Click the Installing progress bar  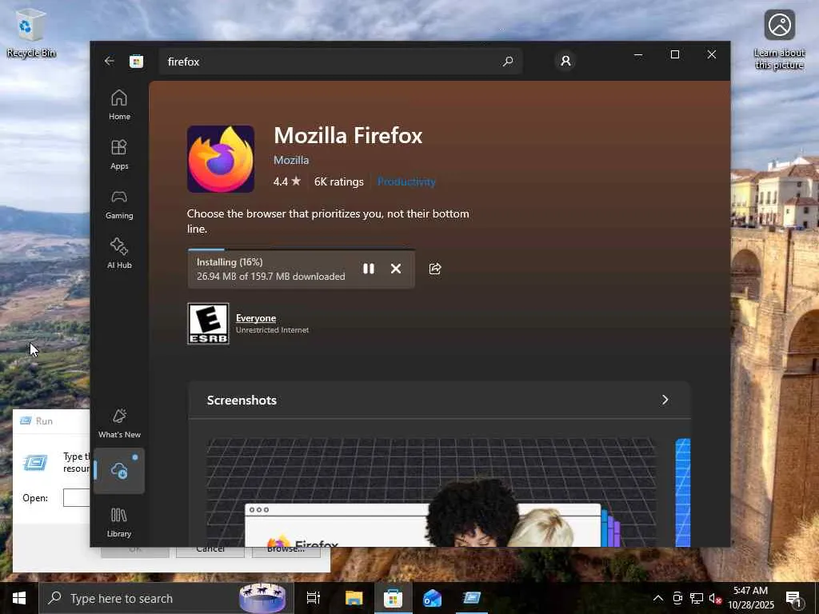(x=302, y=249)
